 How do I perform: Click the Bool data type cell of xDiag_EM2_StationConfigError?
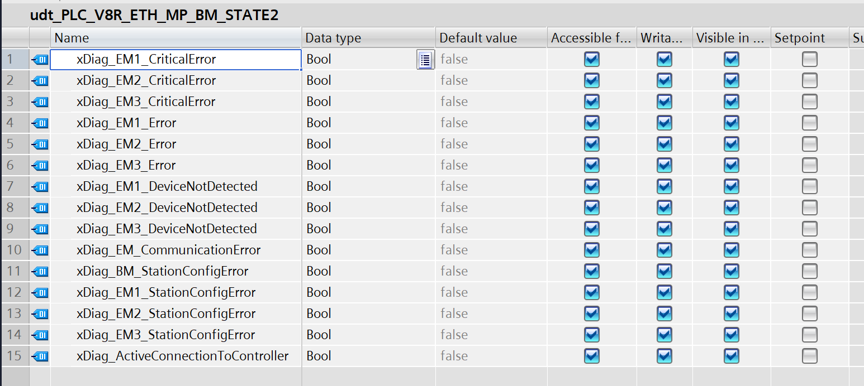coord(358,314)
